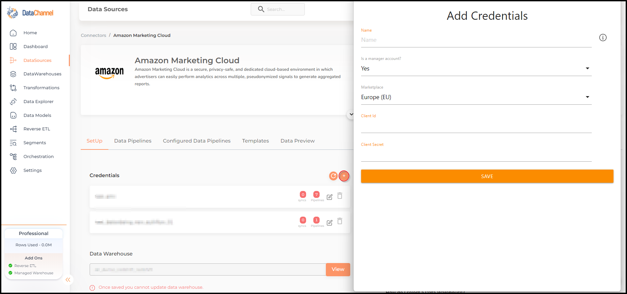Open the Configured Data Pipelines tab

tap(197, 141)
